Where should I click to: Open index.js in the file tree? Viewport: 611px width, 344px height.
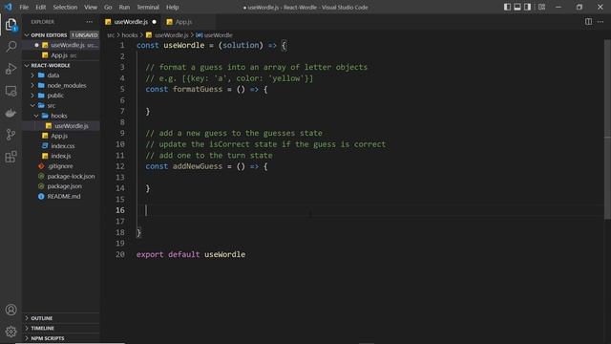coord(61,156)
